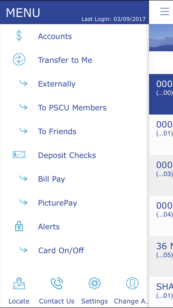
Task: Tap the padlock icon next to Alerts
Action: point(19,226)
